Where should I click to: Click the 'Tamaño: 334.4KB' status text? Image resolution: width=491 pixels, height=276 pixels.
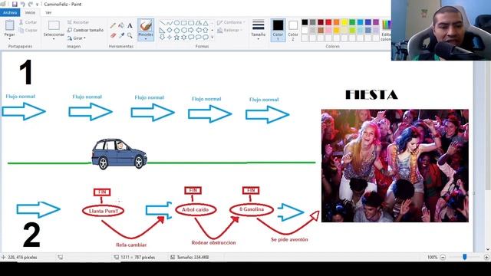[193, 258]
